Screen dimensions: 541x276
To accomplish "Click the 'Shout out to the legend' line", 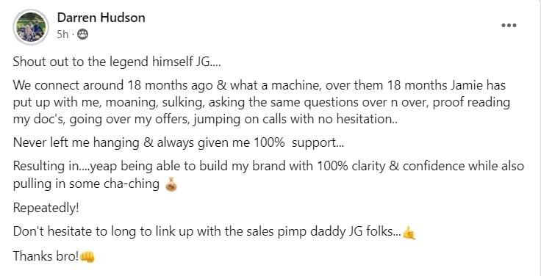I will tap(117, 62).
